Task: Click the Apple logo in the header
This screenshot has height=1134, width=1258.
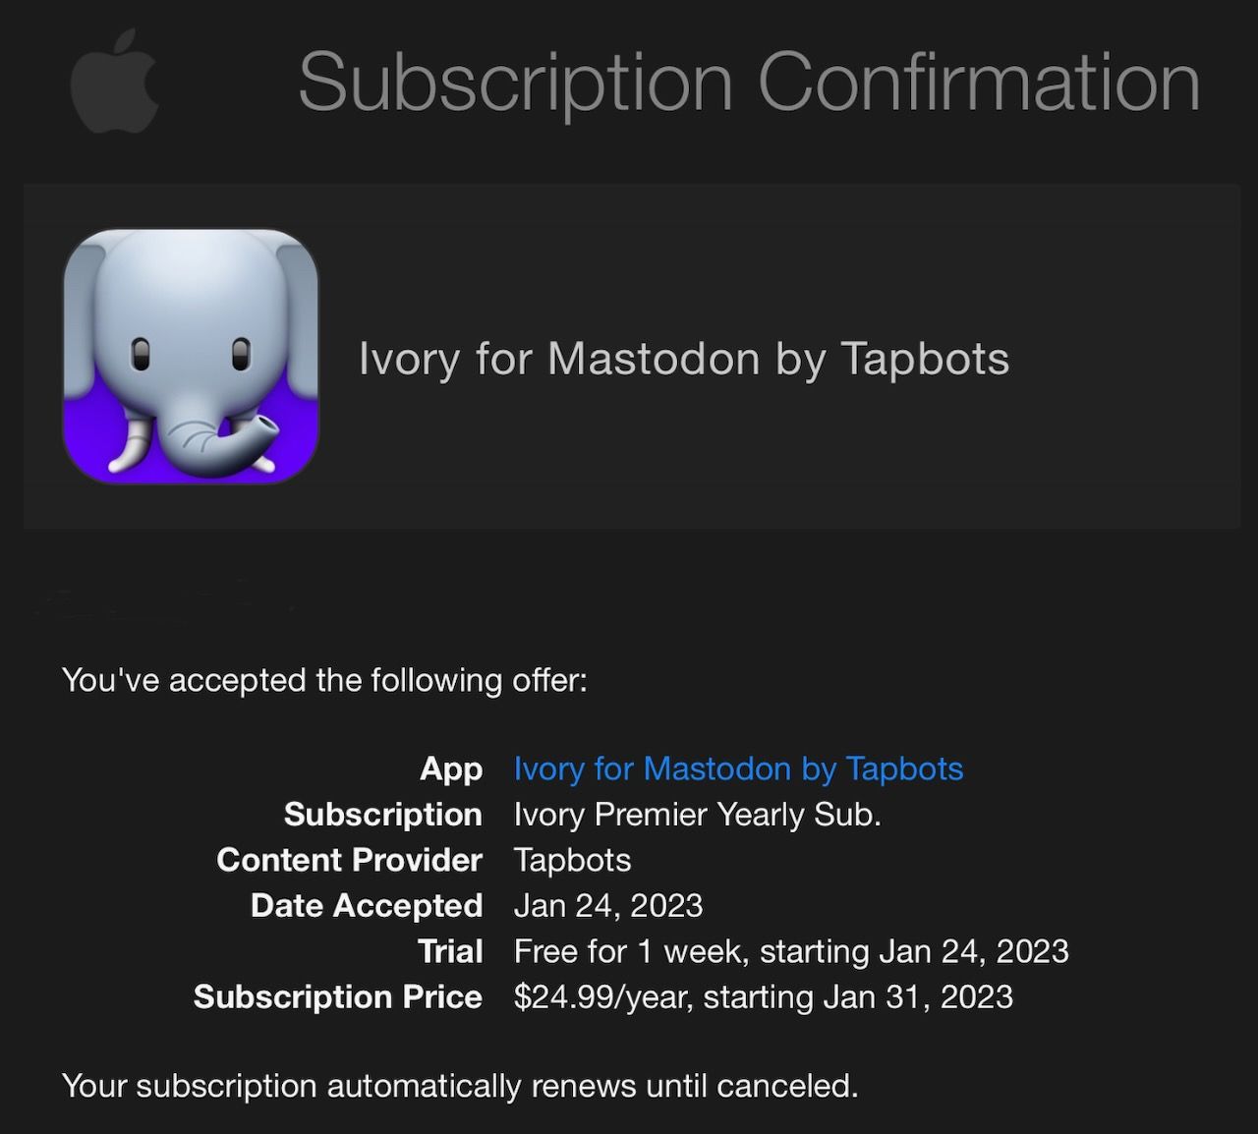Action: (x=115, y=81)
